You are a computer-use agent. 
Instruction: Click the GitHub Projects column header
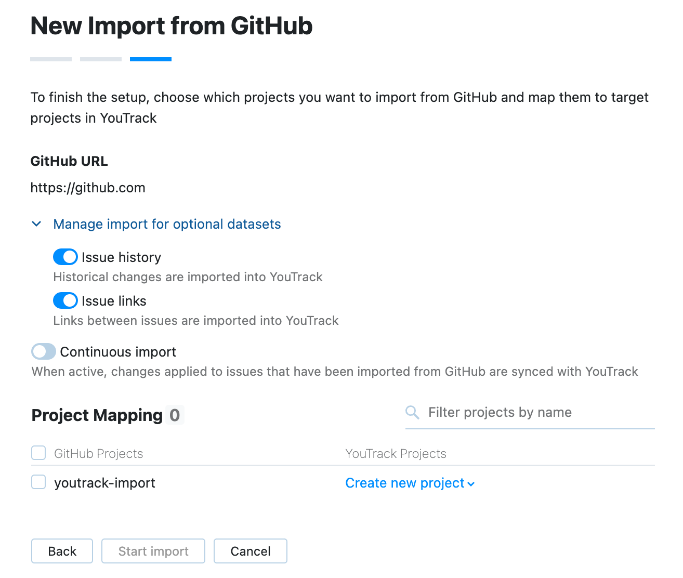[x=98, y=453]
